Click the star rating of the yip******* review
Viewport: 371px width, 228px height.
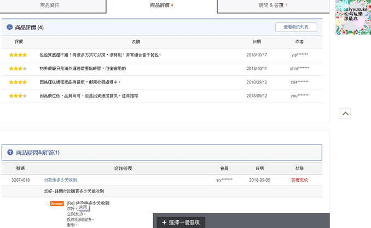[x=18, y=55]
